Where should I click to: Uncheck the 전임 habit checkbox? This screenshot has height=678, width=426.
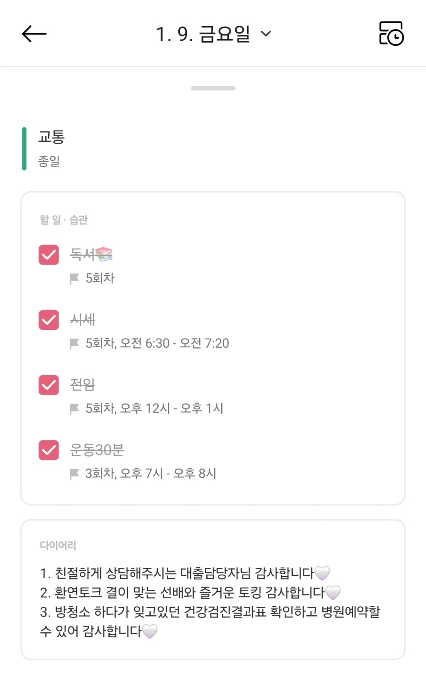[49, 385]
